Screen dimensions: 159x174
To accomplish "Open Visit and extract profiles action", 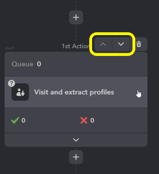I will [x=74, y=92].
